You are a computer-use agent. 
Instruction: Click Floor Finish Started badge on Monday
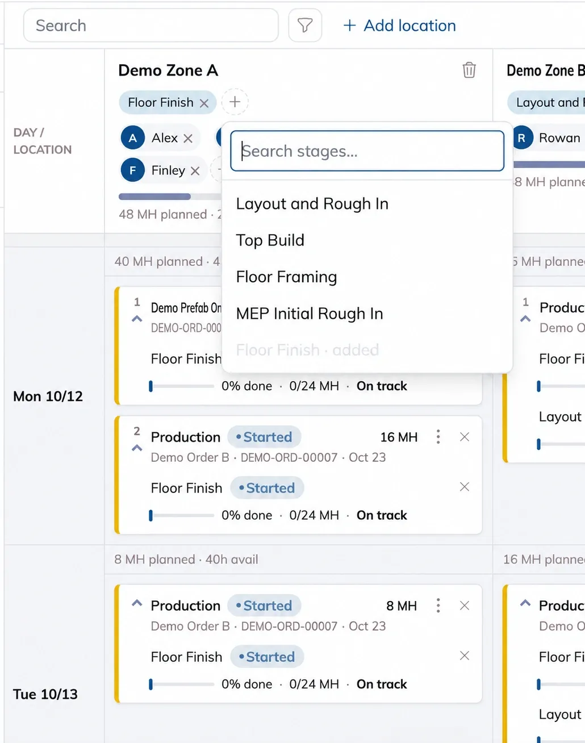click(267, 488)
